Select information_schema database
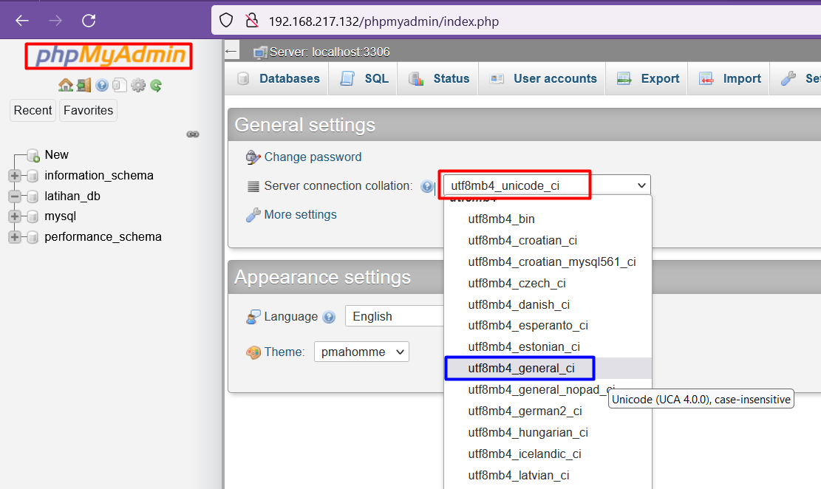The width and height of the screenshot is (821, 489). click(x=99, y=175)
